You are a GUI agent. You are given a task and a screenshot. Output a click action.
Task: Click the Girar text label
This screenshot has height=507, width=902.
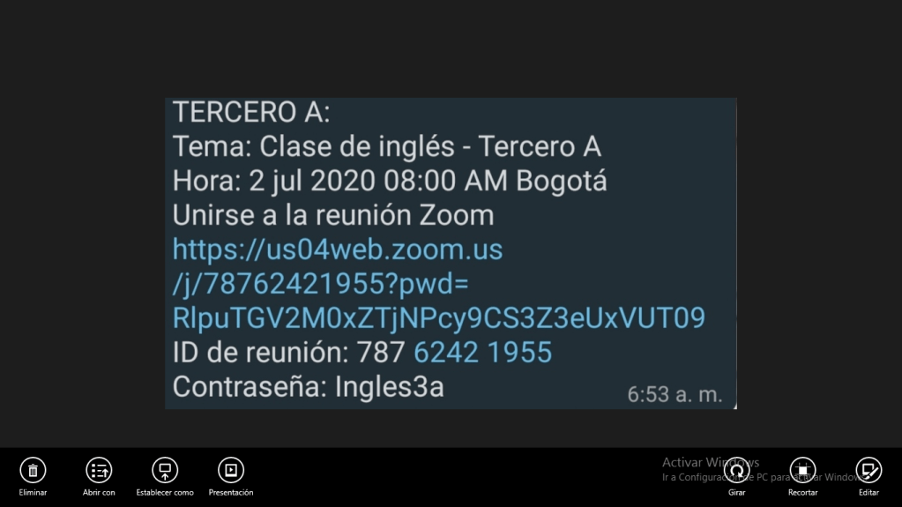[737, 493]
